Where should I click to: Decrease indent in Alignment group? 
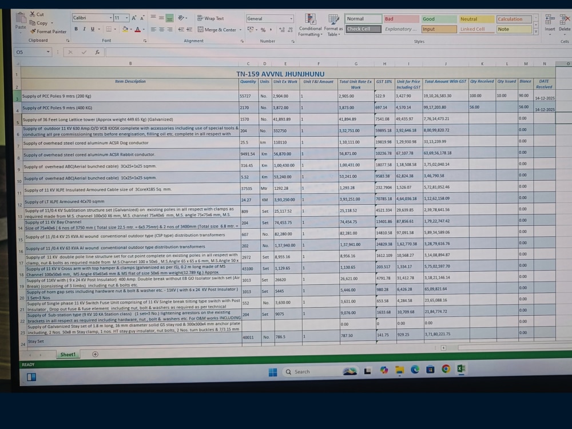tap(181, 30)
